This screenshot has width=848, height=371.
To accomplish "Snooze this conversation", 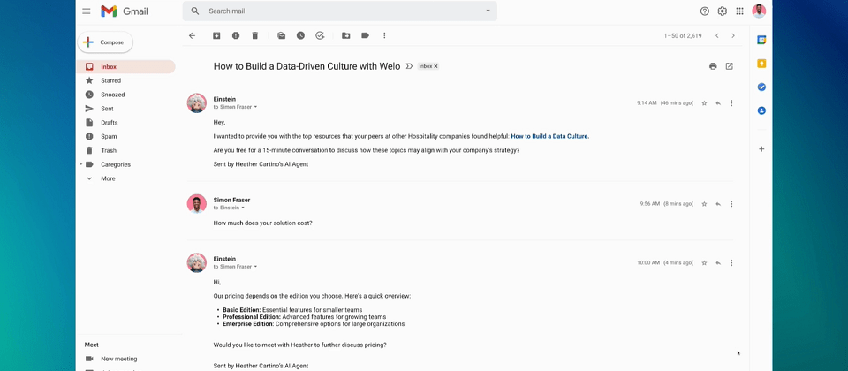I will (300, 35).
